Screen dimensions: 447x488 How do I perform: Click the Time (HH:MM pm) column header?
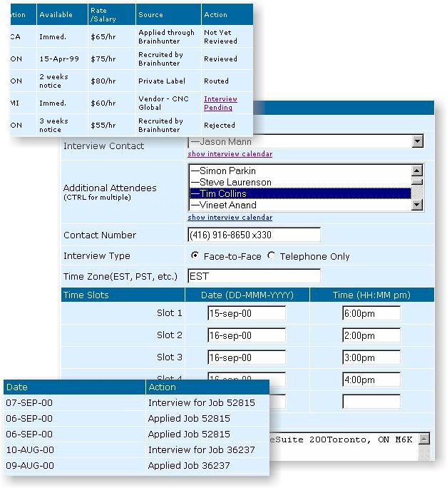click(x=371, y=295)
